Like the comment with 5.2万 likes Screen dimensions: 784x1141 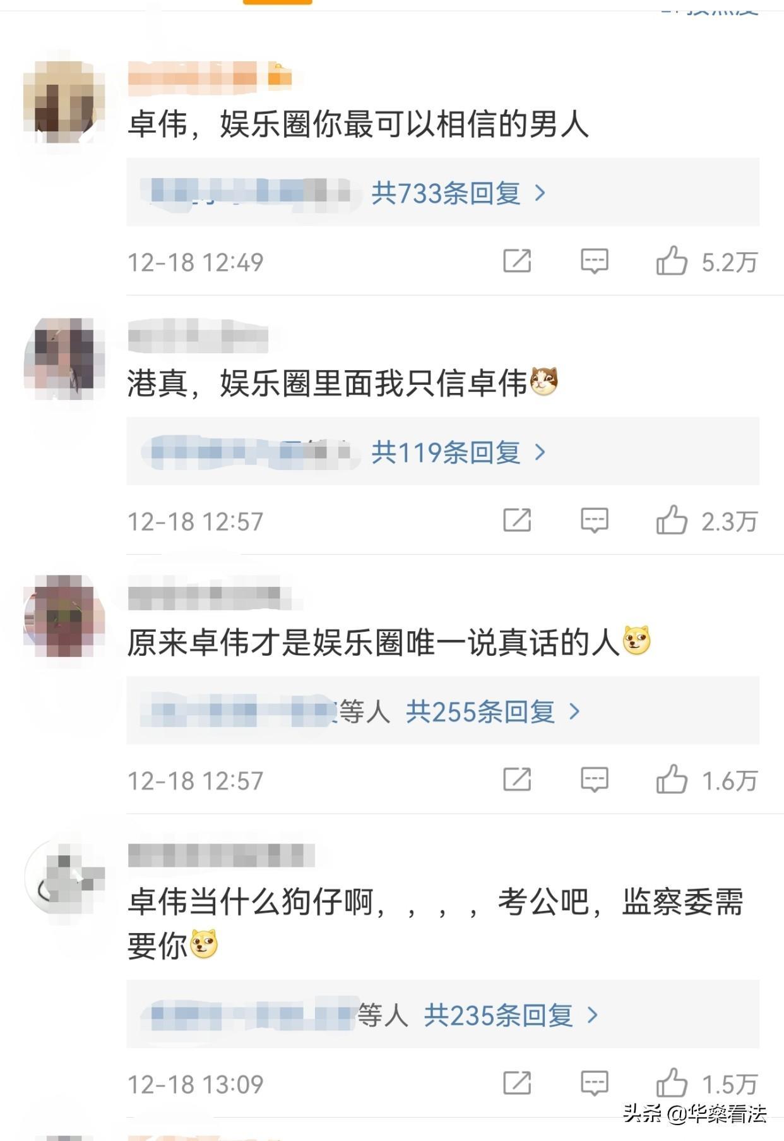coord(672,261)
